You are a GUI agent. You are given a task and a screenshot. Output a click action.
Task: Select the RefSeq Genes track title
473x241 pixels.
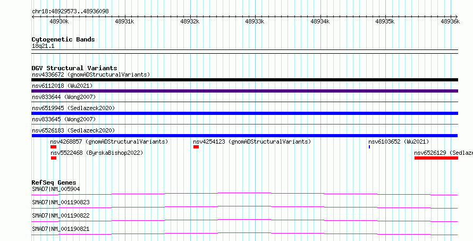54,182
